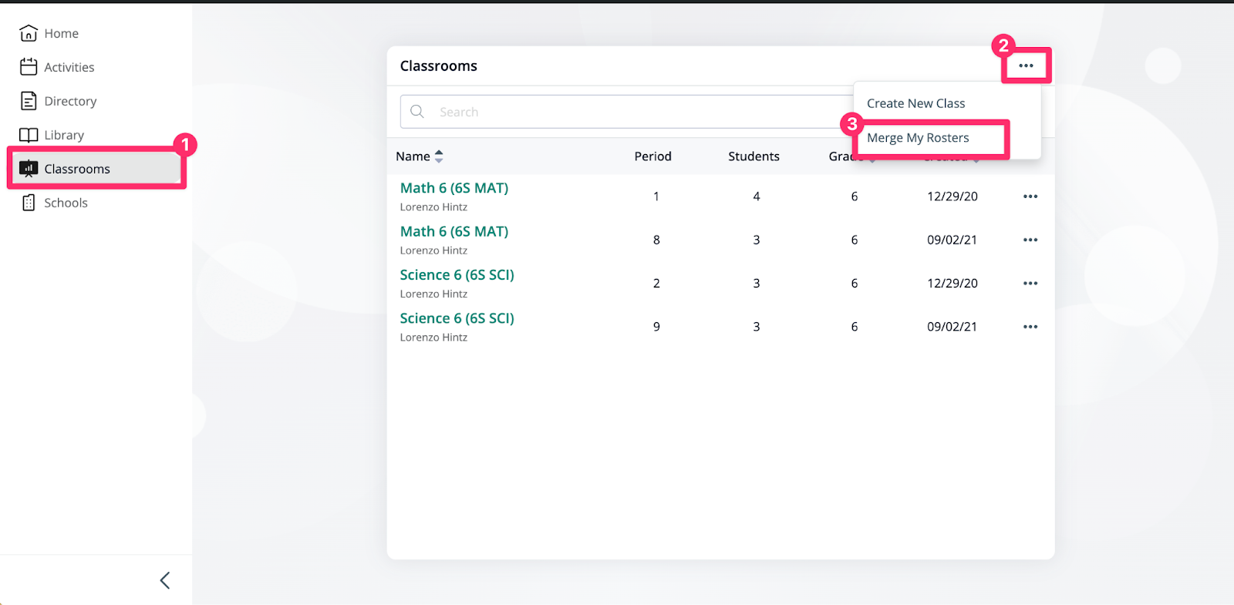The width and height of the screenshot is (1234, 605).
Task: Click the Library book icon
Action: pos(29,135)
